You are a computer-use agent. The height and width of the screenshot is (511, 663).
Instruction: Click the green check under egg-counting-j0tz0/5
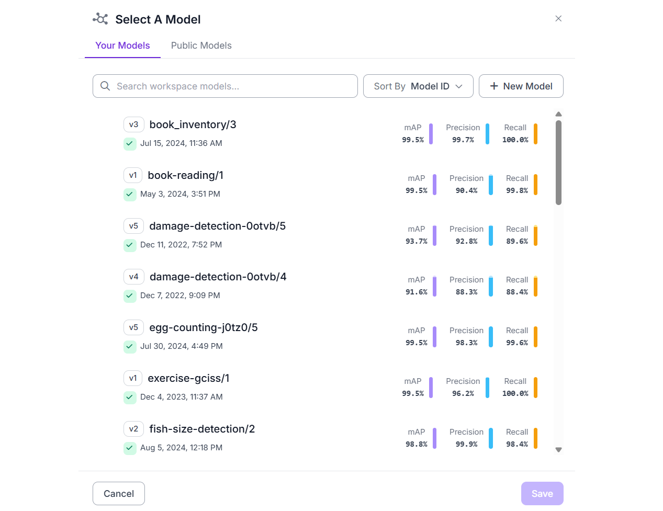point(130,346)
